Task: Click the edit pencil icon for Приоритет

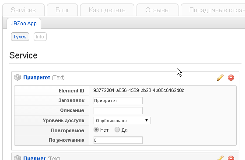Action: [x=220, y=78]
